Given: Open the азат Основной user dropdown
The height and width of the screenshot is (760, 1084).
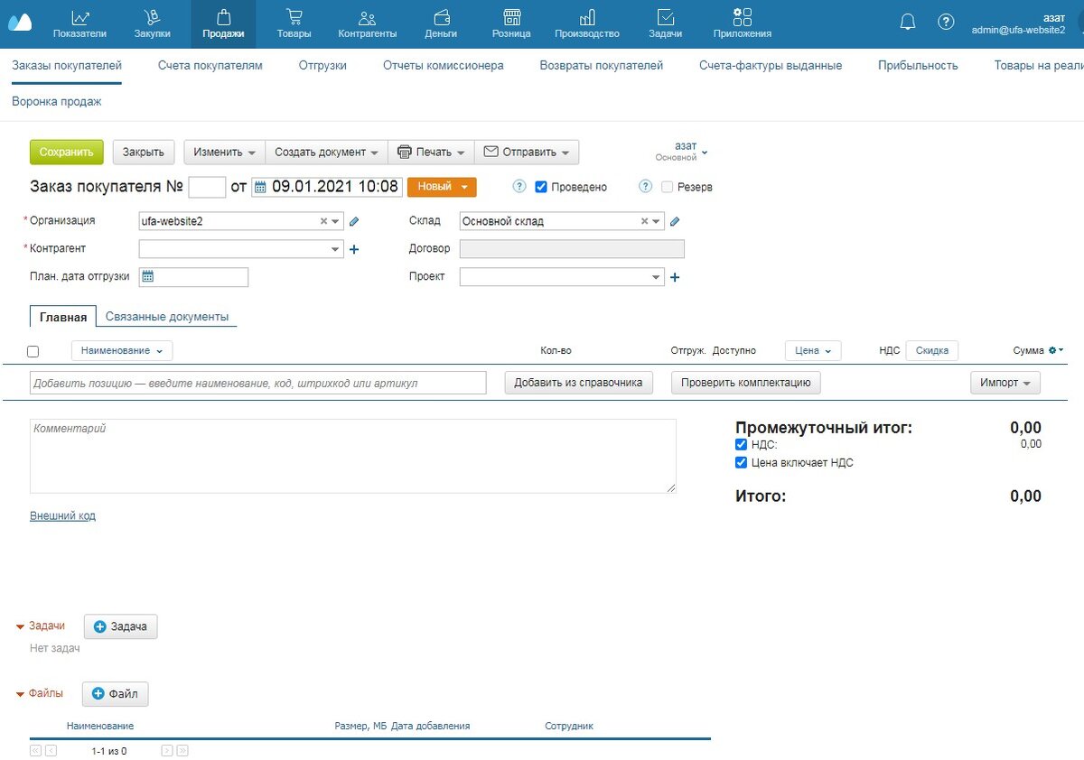Looking at the screenshot, I should (x=682, y=151).
